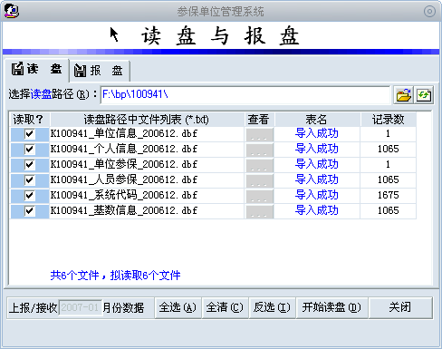This screenshot has height=349, width=442.
Task: Click record count 1 in 单位参保 row
Action: click(x=388, y=164)
